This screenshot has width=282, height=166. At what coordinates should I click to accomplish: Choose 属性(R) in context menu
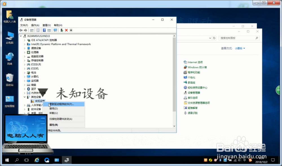coord(64,125)
